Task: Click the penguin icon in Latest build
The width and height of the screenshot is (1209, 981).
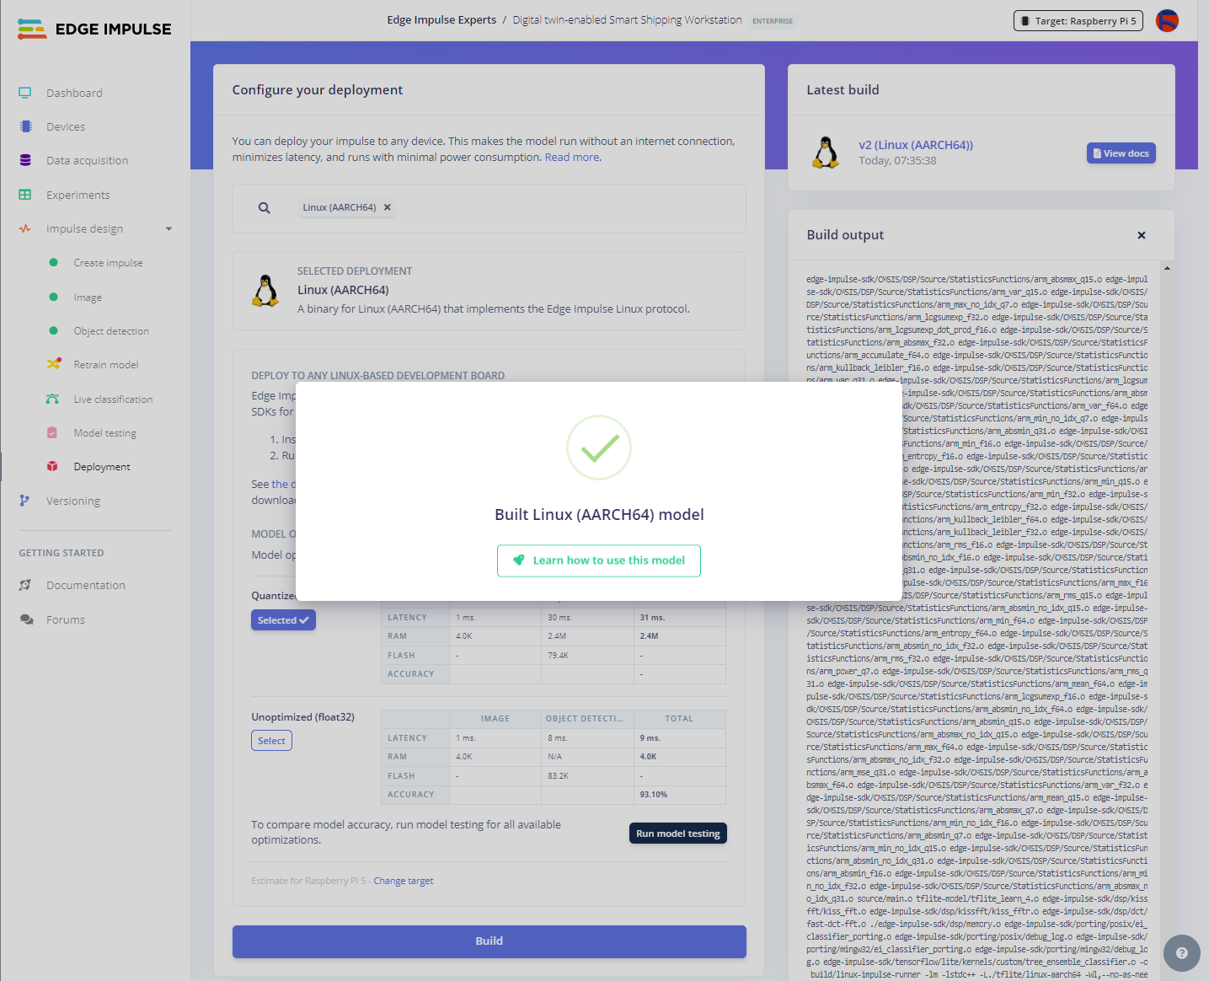Action: (x=826, y=153)
